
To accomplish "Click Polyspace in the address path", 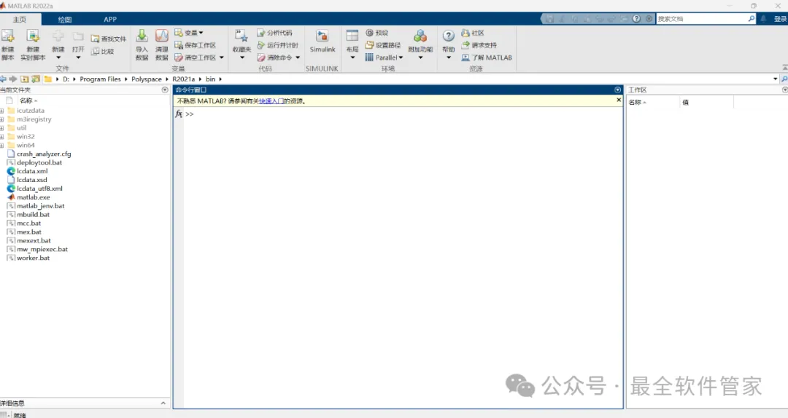I will [x=146, y=79].
